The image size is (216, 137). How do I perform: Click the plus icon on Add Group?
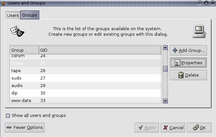[175, 50]
